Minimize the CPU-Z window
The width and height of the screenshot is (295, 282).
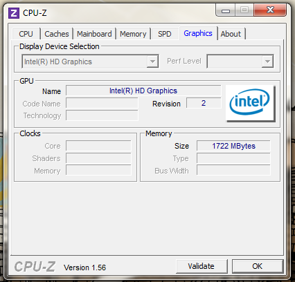point(226,10)
